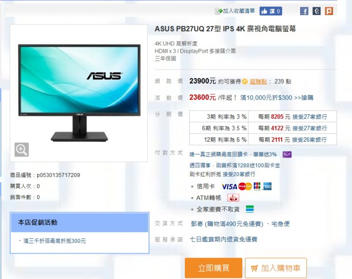Click the 接受20家銀行 bonus redemption link

point(239,174)
